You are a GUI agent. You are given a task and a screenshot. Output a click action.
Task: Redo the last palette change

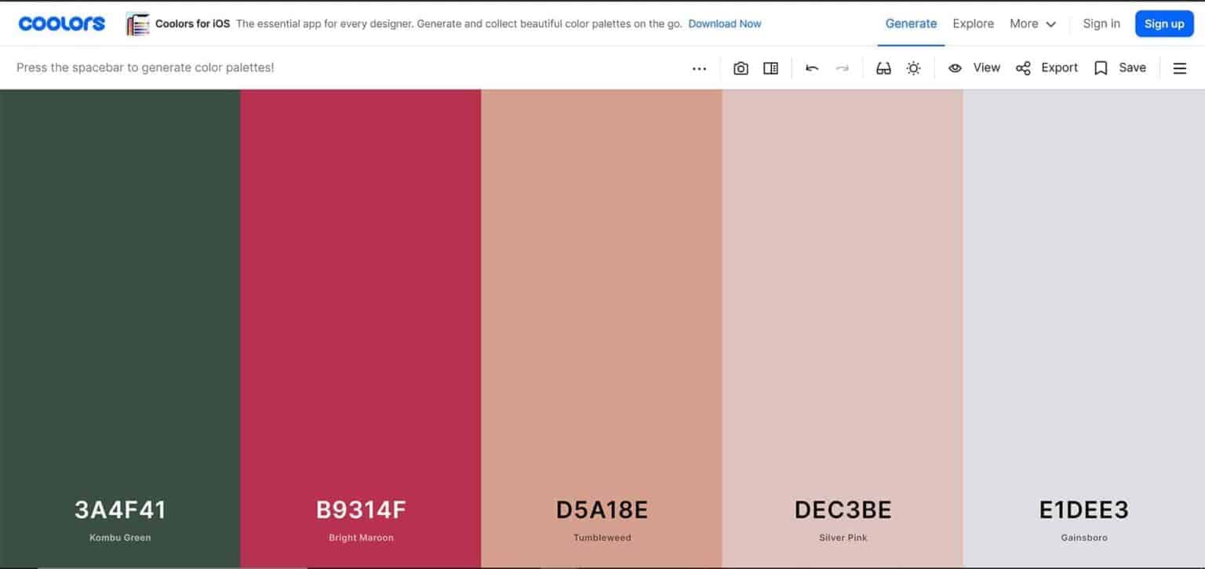(x=843, y=68)
